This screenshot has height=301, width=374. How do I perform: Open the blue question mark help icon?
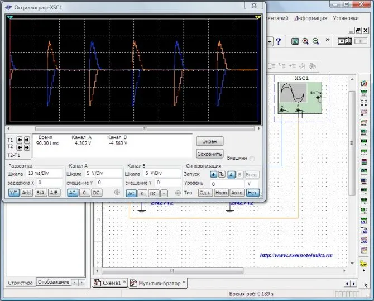click(279, 41)
